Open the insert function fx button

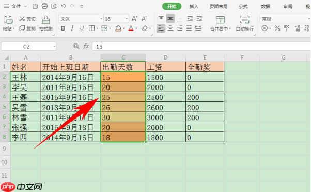(86, 46)
